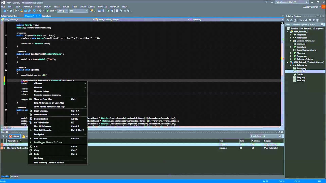Close the Player.cs tab
326x183 pixels.
coord(39,16)
